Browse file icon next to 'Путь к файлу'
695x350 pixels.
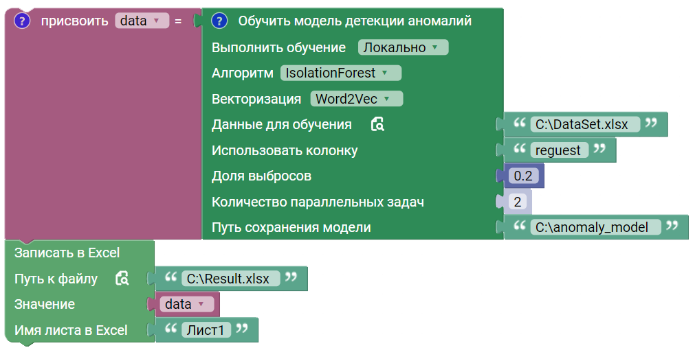click(x=122, y=279)
